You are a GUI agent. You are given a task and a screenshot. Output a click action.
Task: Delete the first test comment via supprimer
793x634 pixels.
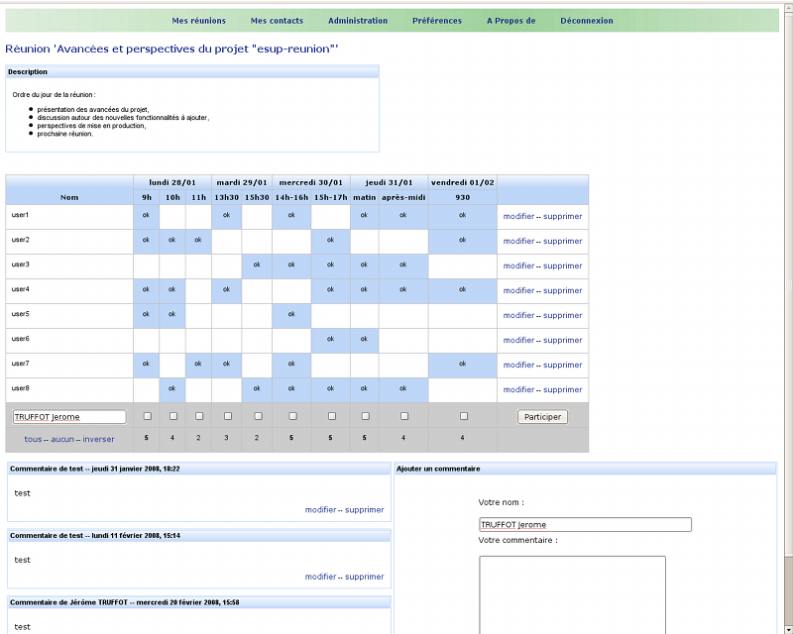tap(364, 509)
